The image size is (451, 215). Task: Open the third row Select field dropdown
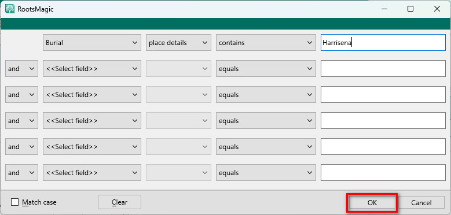coord(92,95)
